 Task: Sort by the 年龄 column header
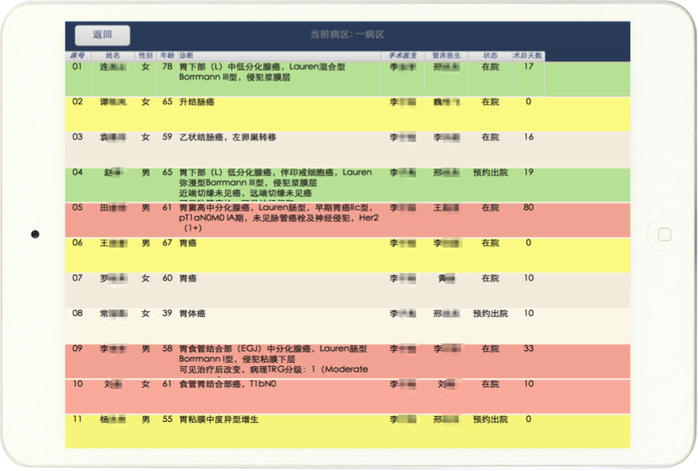point(167,56)
